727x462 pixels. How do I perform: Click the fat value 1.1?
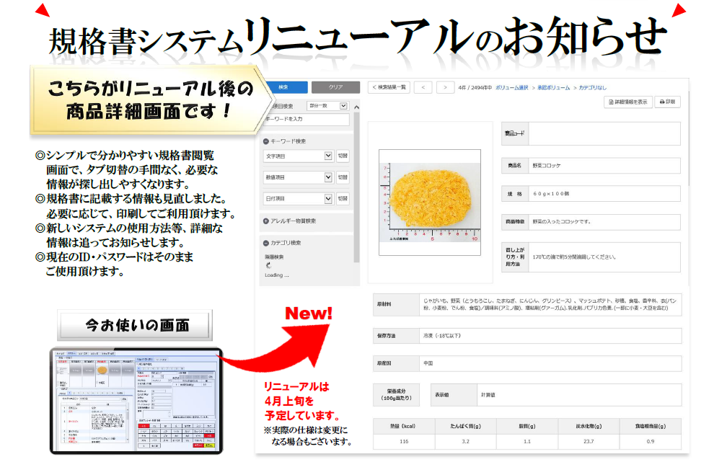(527, 442)
